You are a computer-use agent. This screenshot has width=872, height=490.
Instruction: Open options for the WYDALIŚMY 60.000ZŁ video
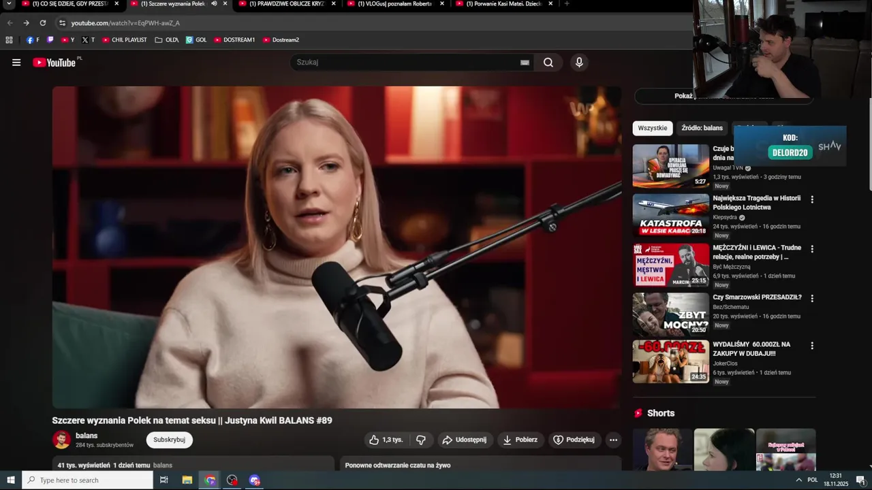(812, 346)
